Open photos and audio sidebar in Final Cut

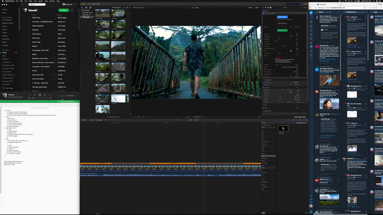click(x=86, y=8)
